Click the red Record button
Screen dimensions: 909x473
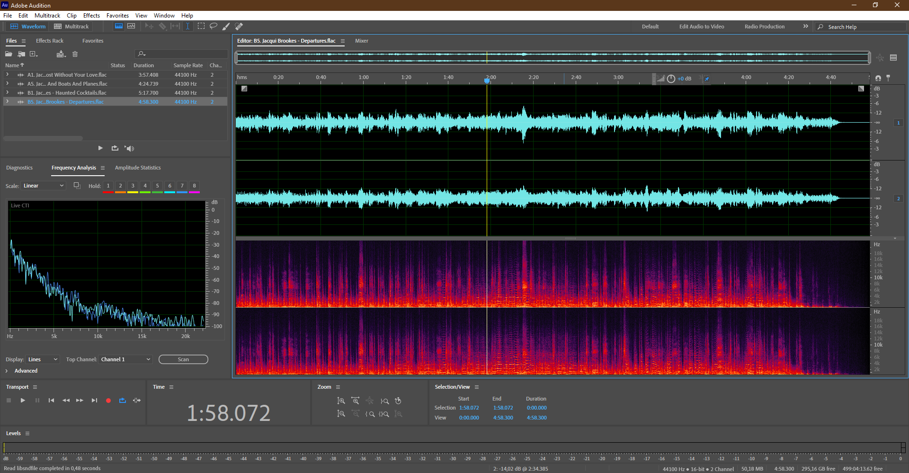tap(108, 401)
